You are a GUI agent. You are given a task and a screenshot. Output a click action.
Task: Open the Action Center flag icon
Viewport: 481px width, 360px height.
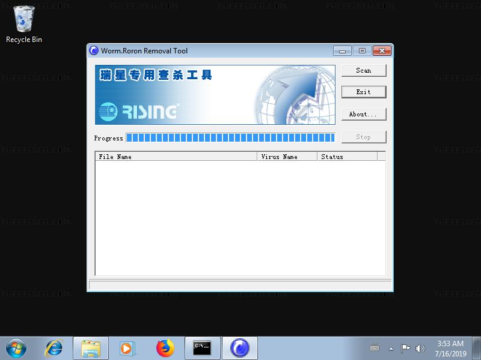click(405, 349)
